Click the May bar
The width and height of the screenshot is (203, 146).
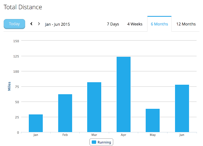point(153,121)
